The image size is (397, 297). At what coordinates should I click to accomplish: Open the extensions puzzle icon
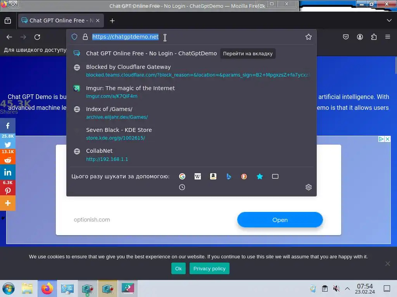[x=374, y=37]
